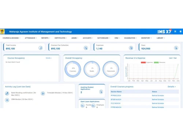The image size is (183, 137).
Task: Click the expand icon beside IMS X7 logo
Action: tap(175, 31)
